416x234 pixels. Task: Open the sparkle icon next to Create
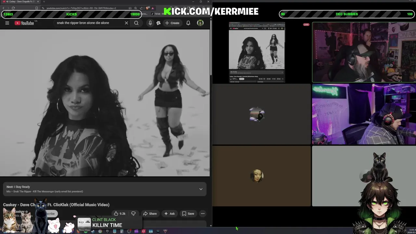(158, 23)
